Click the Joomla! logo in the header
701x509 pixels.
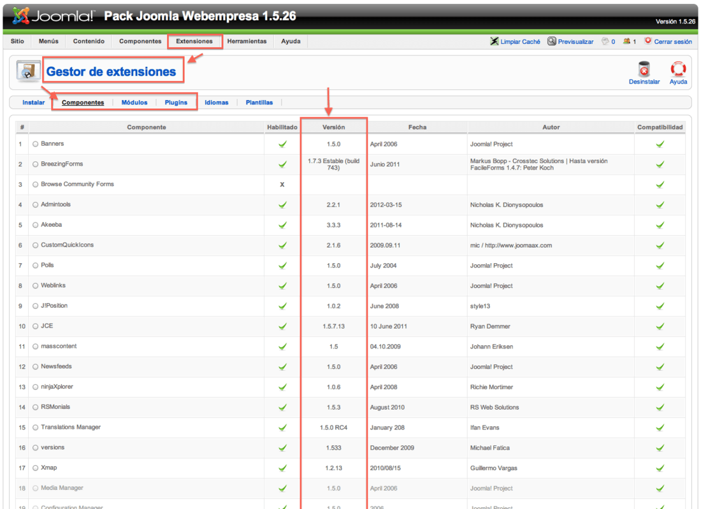(53, 16)
